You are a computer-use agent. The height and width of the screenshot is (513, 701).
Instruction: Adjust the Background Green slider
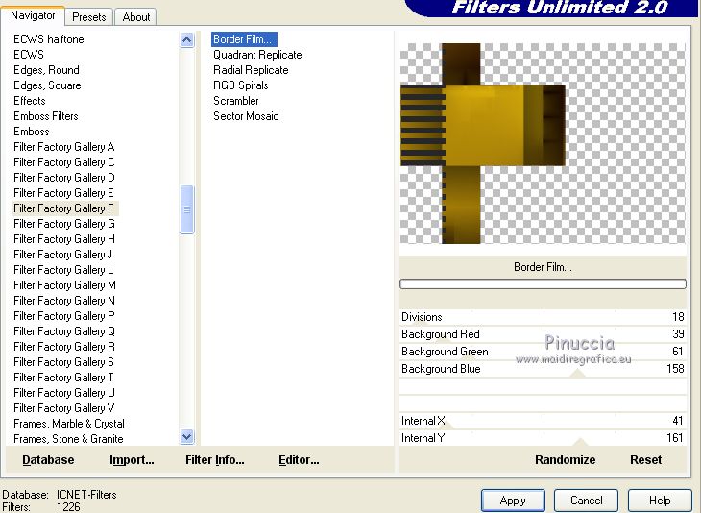543,352
